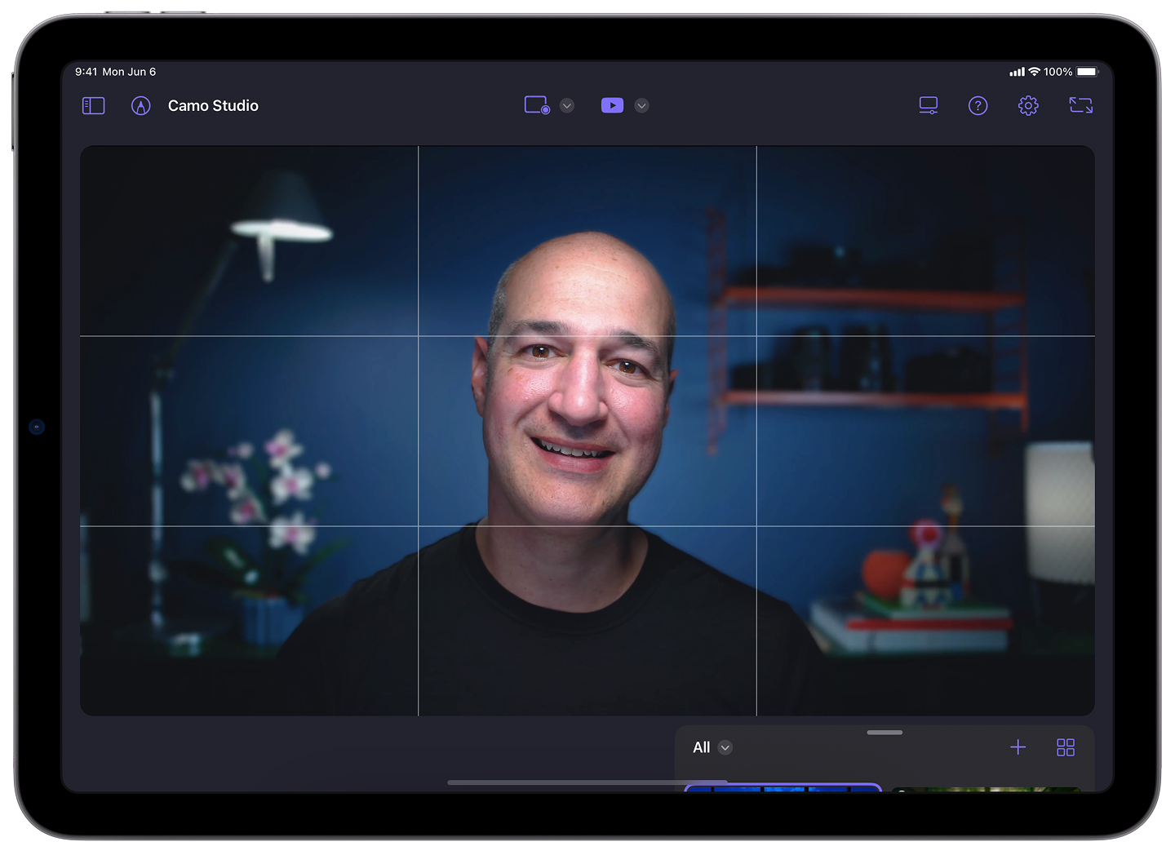This screenshot has height=855, width=1175.
Task: Click the panel drag handle
Action: coord(885,733)
